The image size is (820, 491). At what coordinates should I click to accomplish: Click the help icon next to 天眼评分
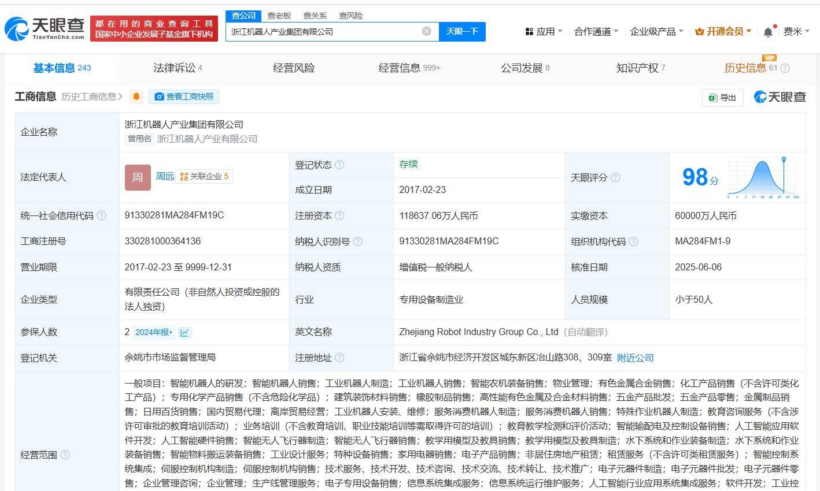[x=615, y=177]
